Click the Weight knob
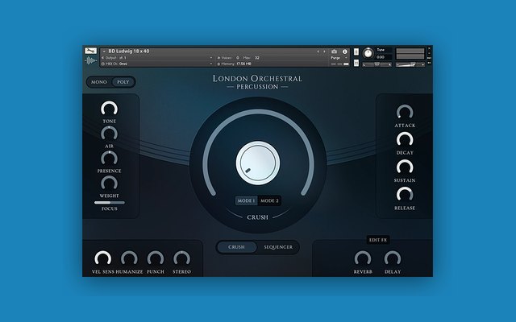The height and width of the screenshot is (322, 516). [x=110, y=184]
